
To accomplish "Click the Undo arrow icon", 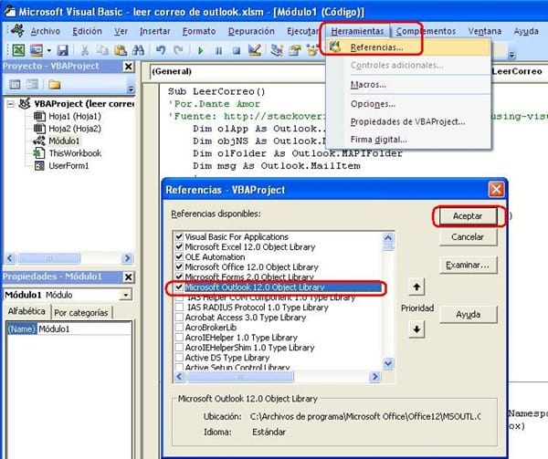I will click(x=161, y=50).
